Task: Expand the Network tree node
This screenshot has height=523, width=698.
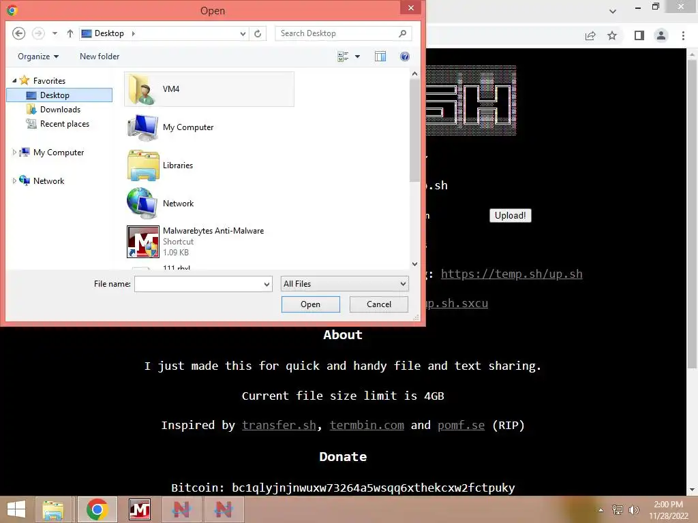Action: (x=14, y=180)
